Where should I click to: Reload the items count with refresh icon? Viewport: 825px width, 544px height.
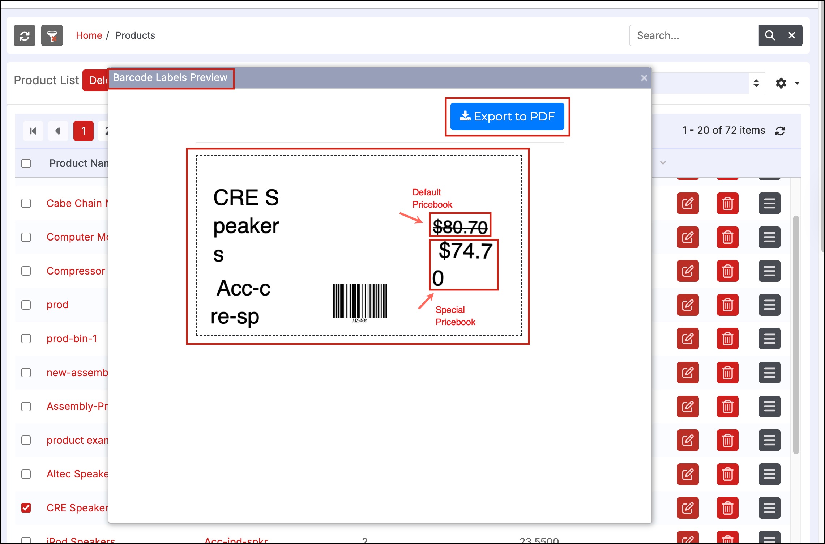(x=780, y=131)
